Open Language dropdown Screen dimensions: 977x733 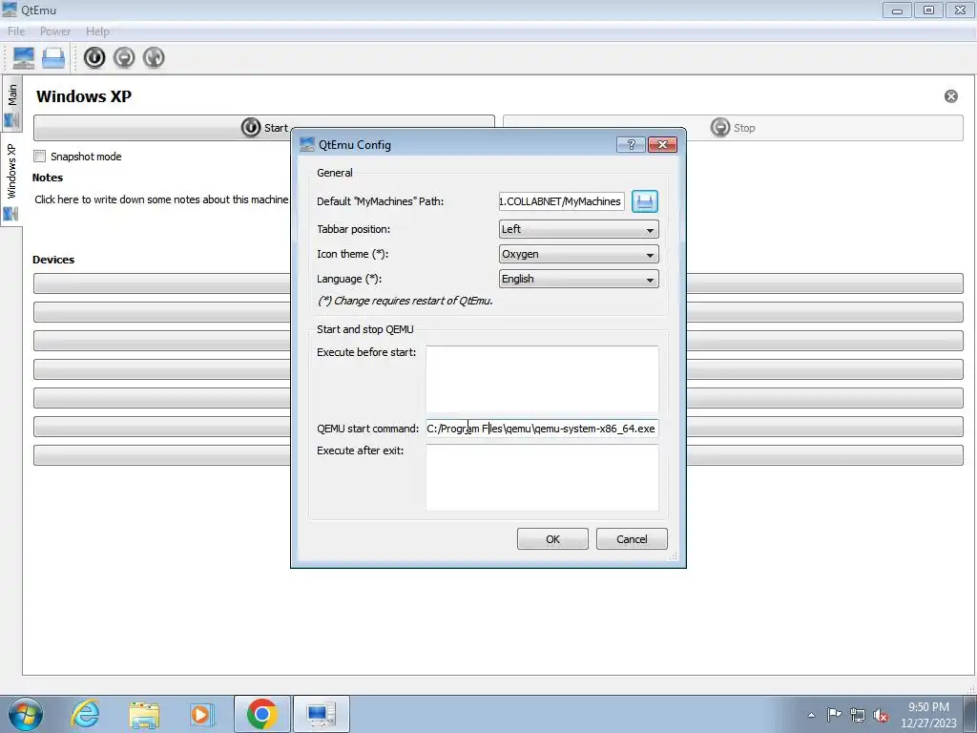[x=578, y=279]
